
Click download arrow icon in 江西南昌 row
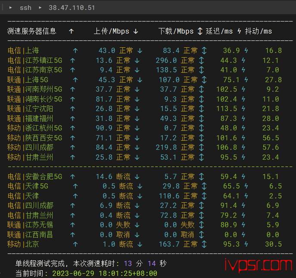click(137, 235)
